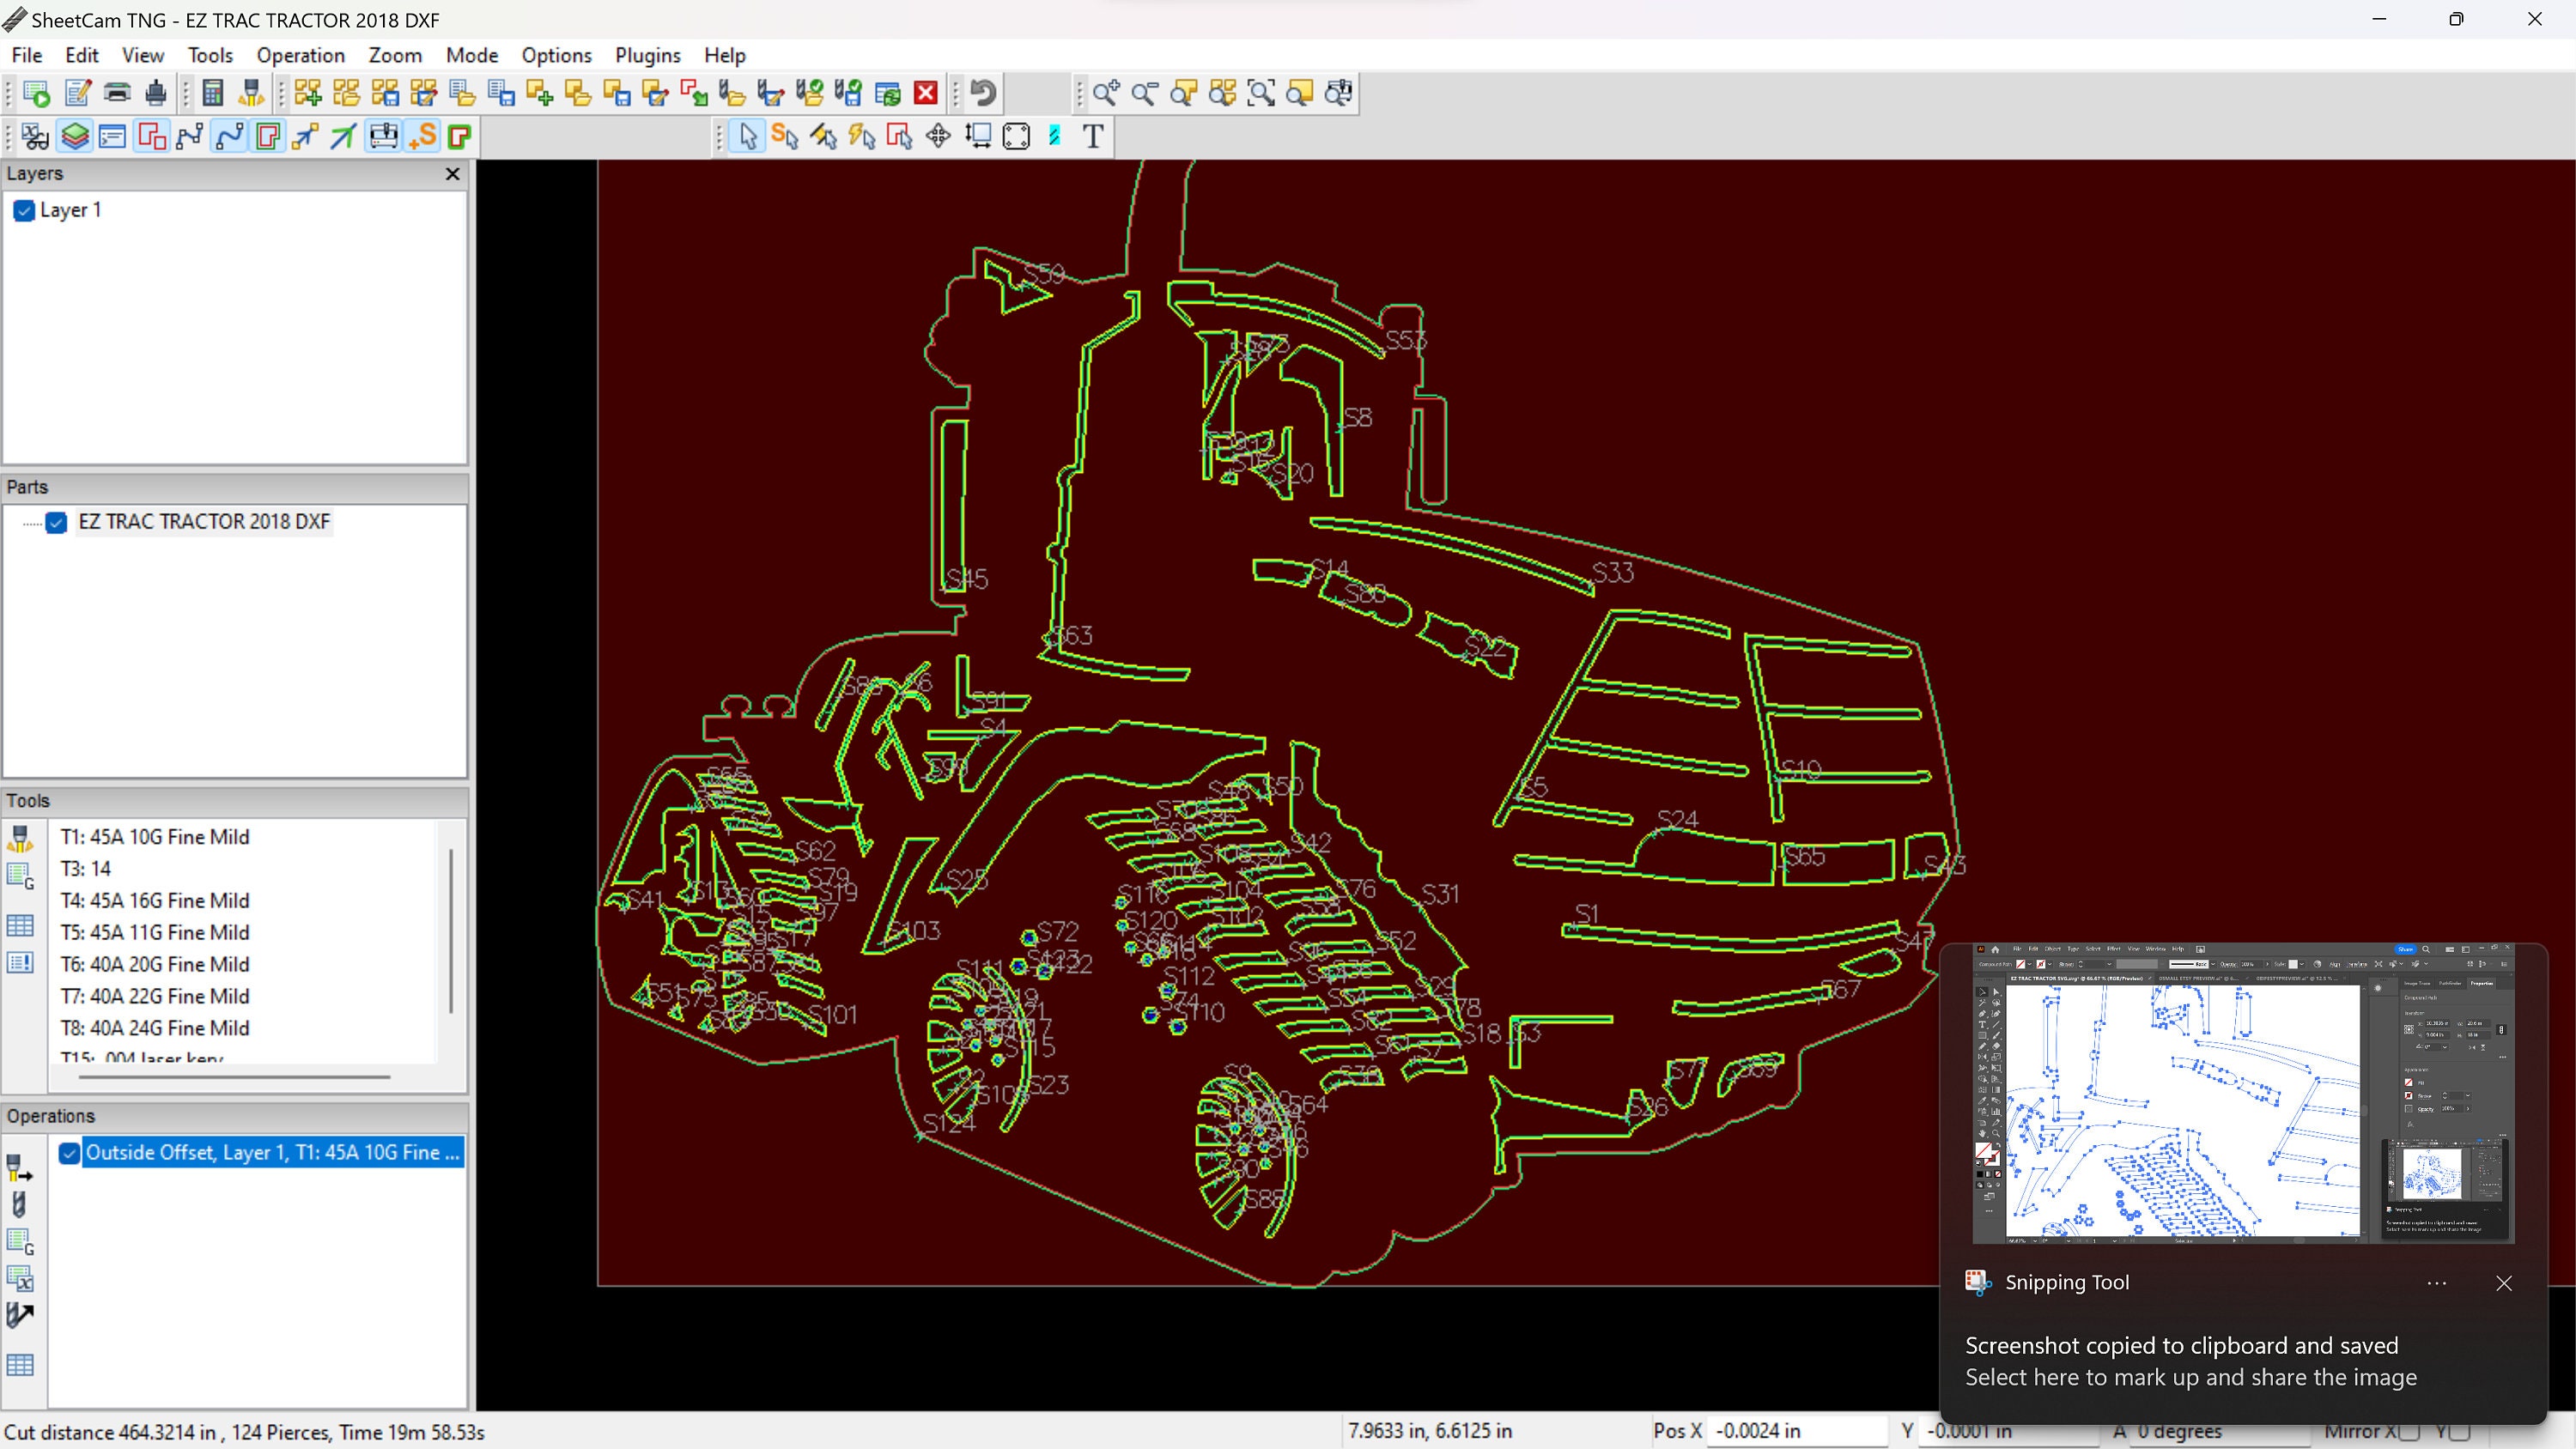This screenshot has height=1449, width=2576.
Task: Uncheck the Outside Offset operation checkbox
Action: point(69,1153)
